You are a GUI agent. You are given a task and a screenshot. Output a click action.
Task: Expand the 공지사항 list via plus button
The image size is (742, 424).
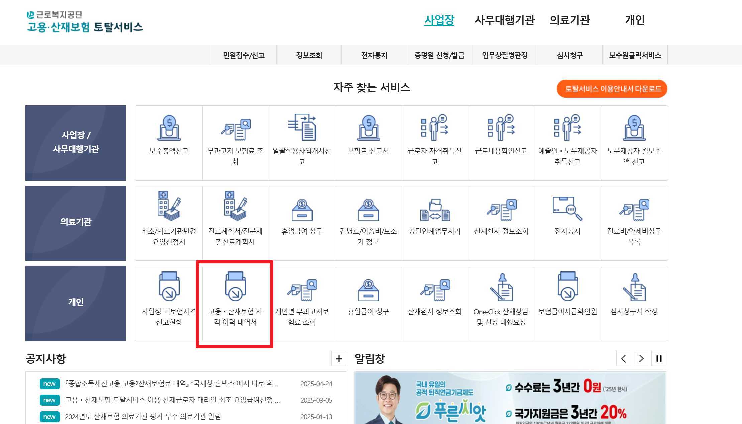(x=339, y=359)
